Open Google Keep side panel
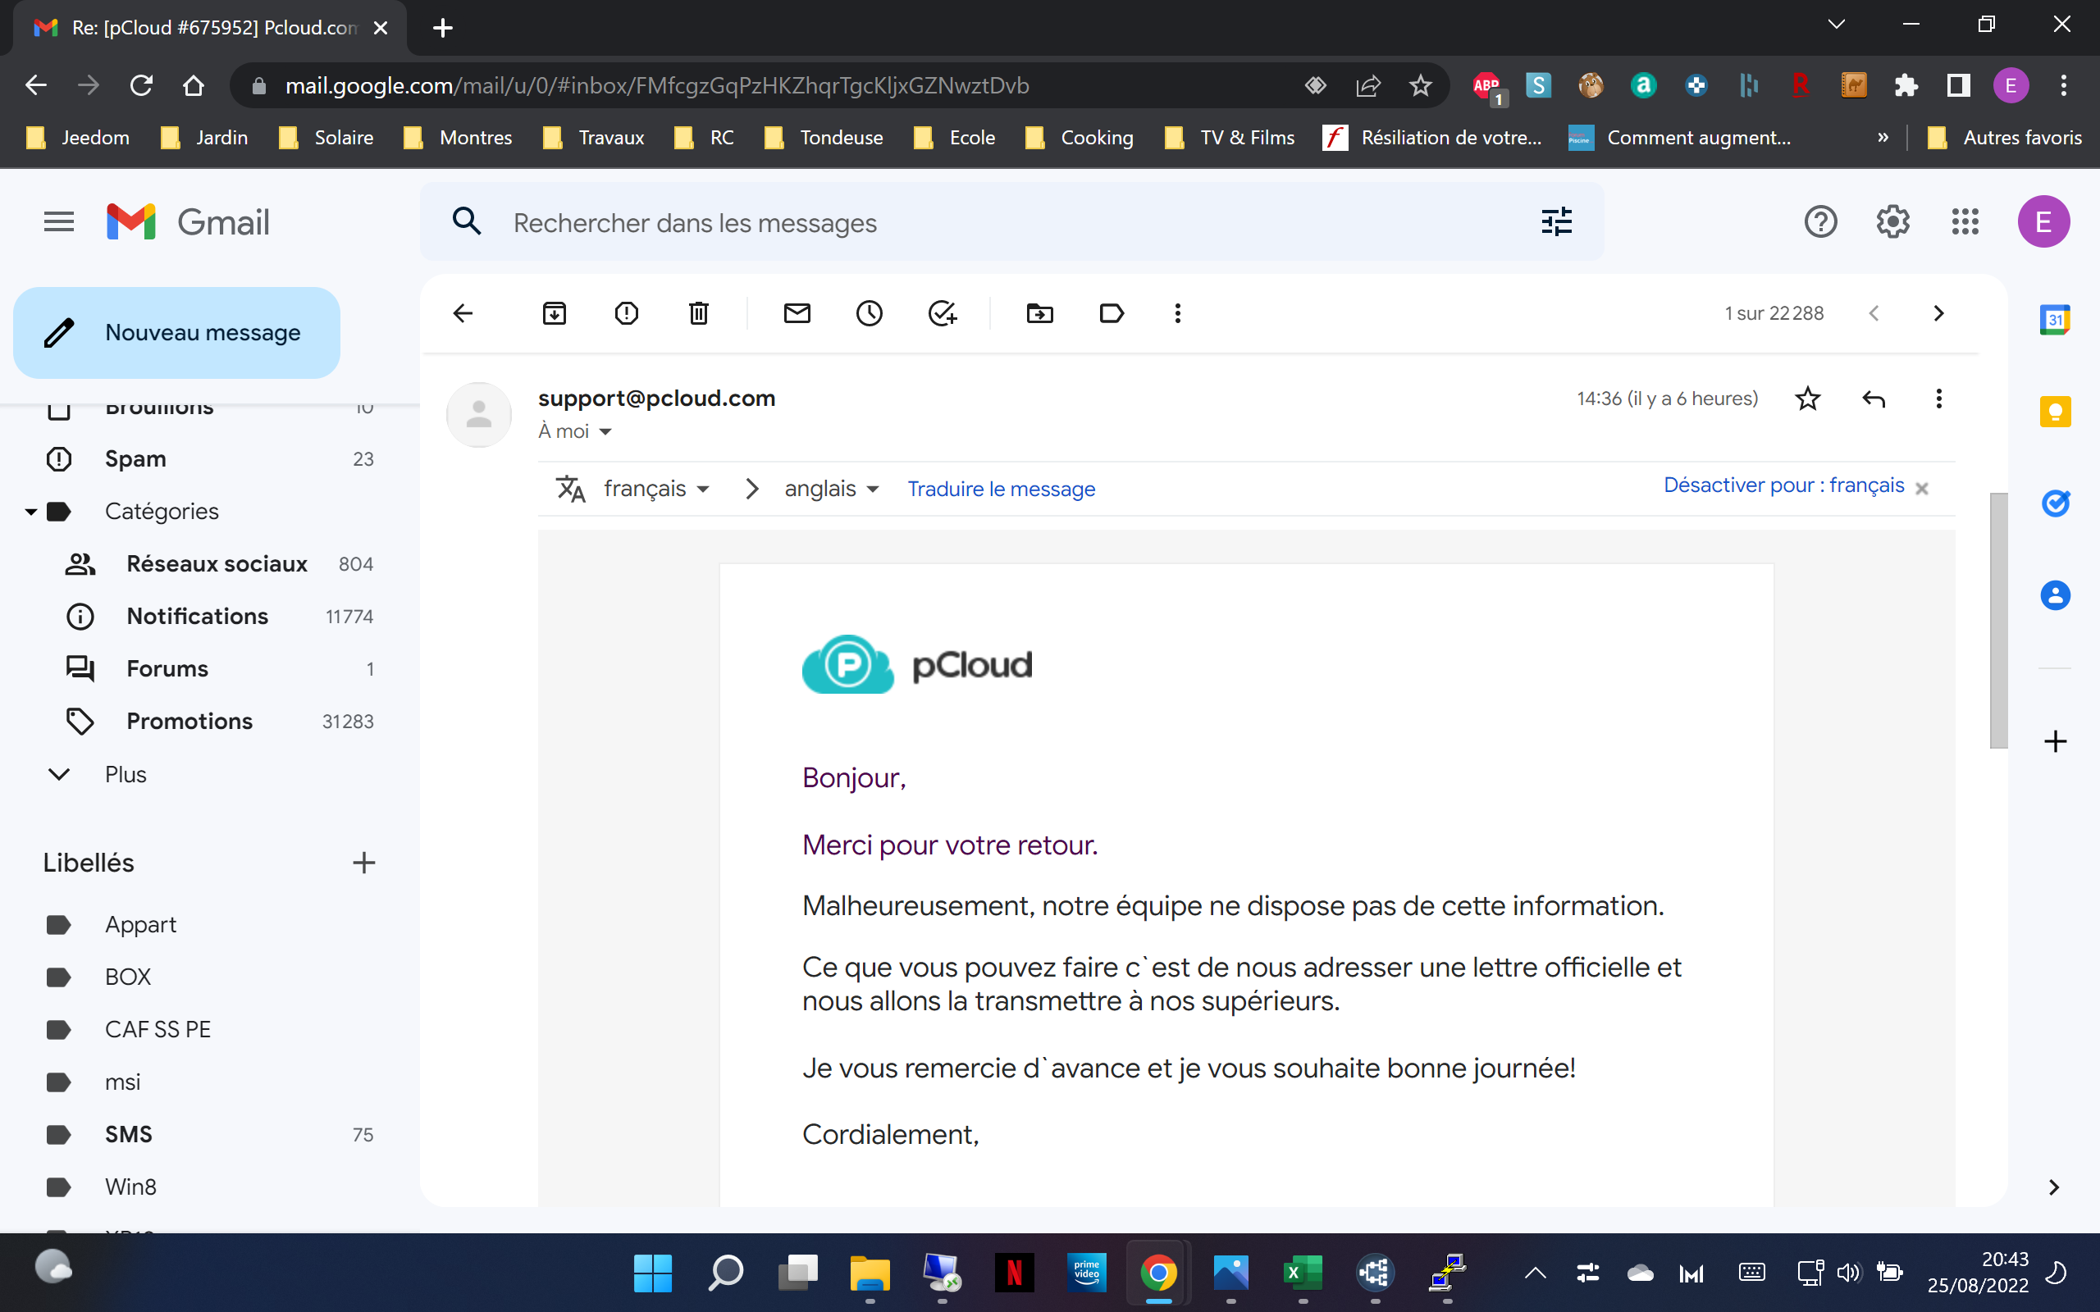The height and width of the screenshot is (1312, 2100). (2055, 412)
